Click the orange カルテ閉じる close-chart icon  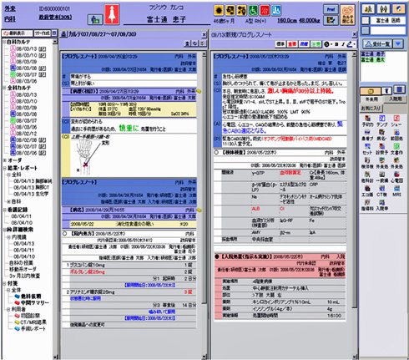coord(347,15)
